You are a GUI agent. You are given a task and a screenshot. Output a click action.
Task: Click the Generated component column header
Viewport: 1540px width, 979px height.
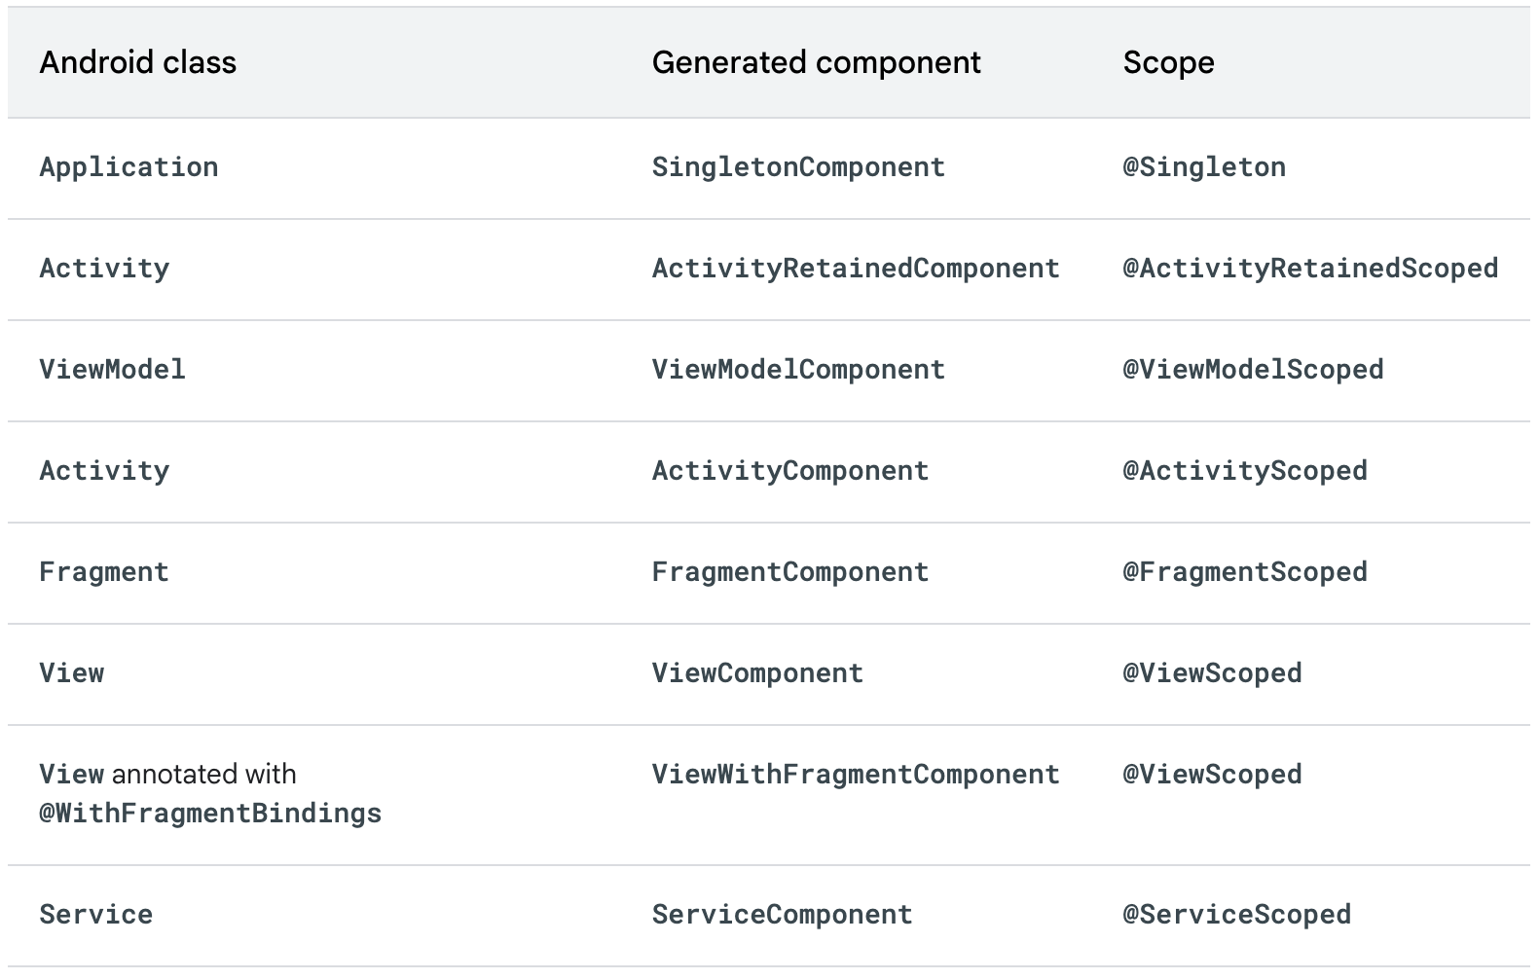(x=816, y=62)
